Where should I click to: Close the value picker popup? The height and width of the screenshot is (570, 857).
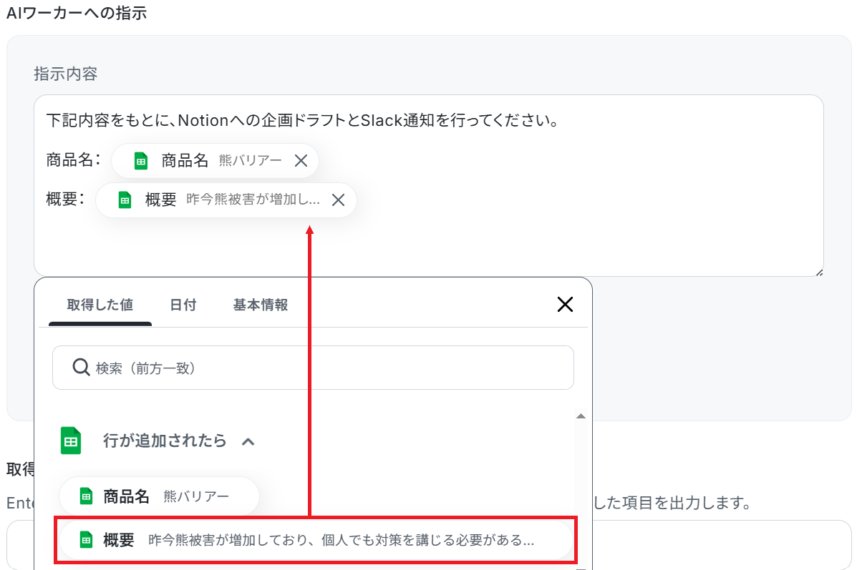tap(565, 304)
